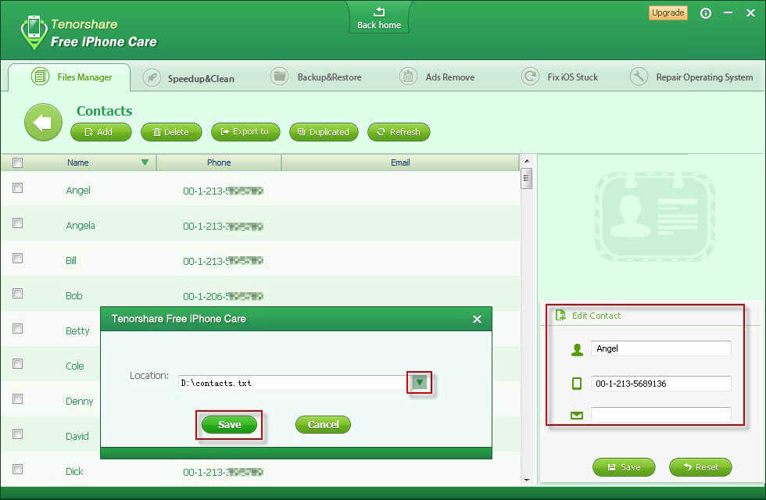Click the contact name input field
766x500 pixels.
click(661, 348)
